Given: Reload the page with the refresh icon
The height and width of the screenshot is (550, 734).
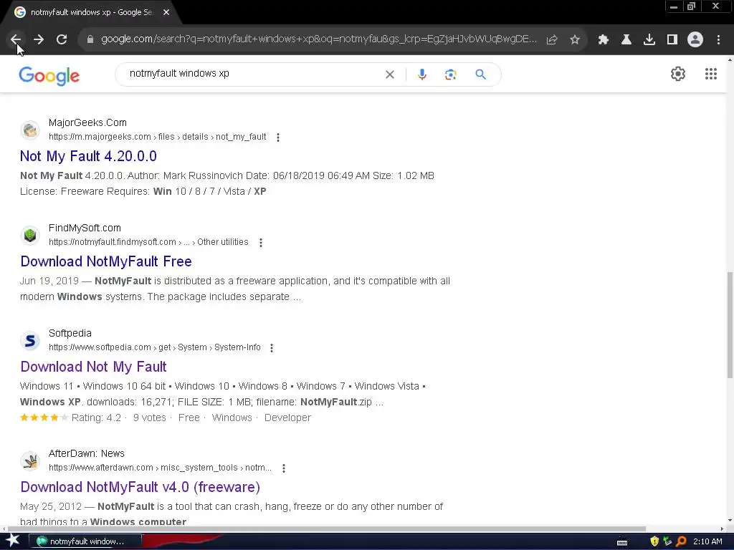Looking at the screenshot, I should [x=62, y=40].
